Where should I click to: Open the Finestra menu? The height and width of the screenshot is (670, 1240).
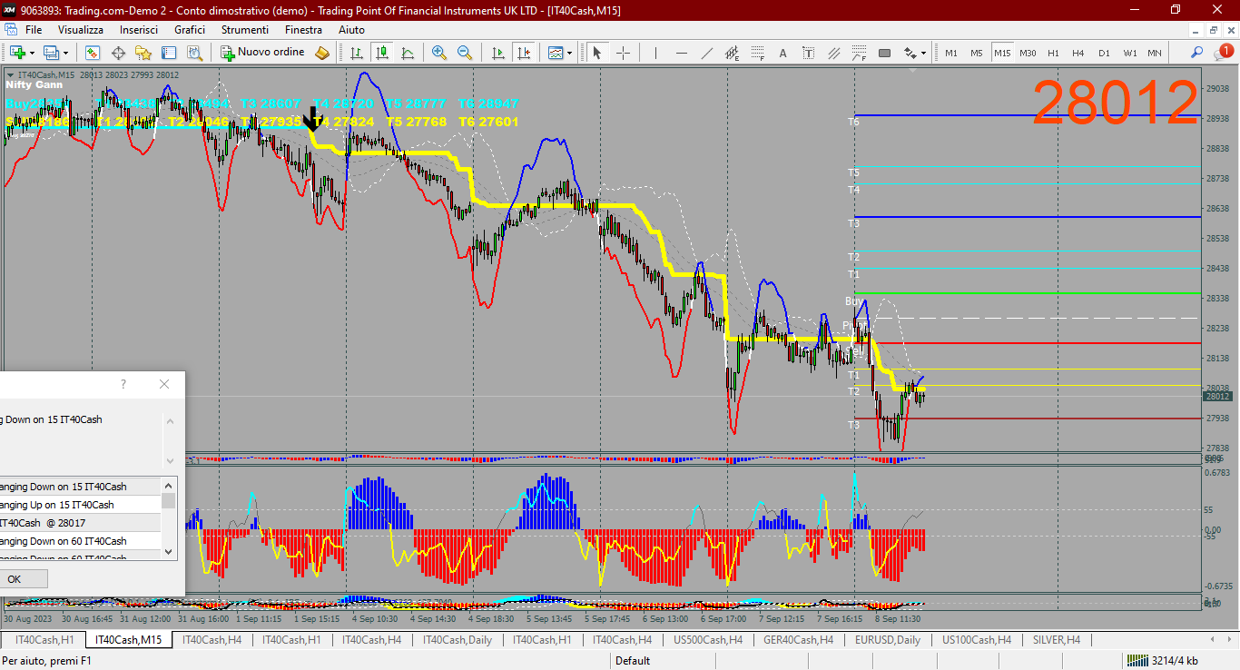[303, 30]
